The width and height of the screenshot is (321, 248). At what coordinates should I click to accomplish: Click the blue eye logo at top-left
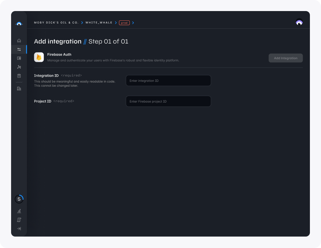click(x=19, y=24)
